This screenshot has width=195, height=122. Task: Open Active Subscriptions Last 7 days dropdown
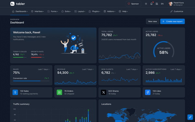coord(176,69)
